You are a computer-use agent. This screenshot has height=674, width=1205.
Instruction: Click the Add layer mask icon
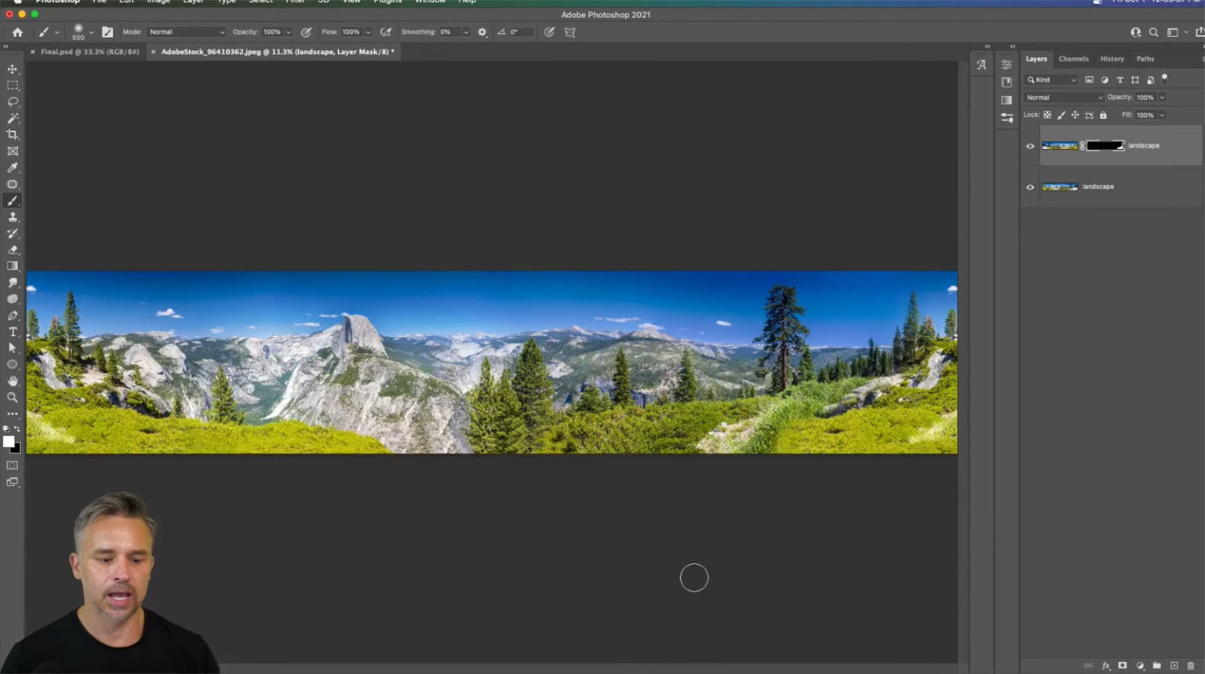(x=1123, y=665)
